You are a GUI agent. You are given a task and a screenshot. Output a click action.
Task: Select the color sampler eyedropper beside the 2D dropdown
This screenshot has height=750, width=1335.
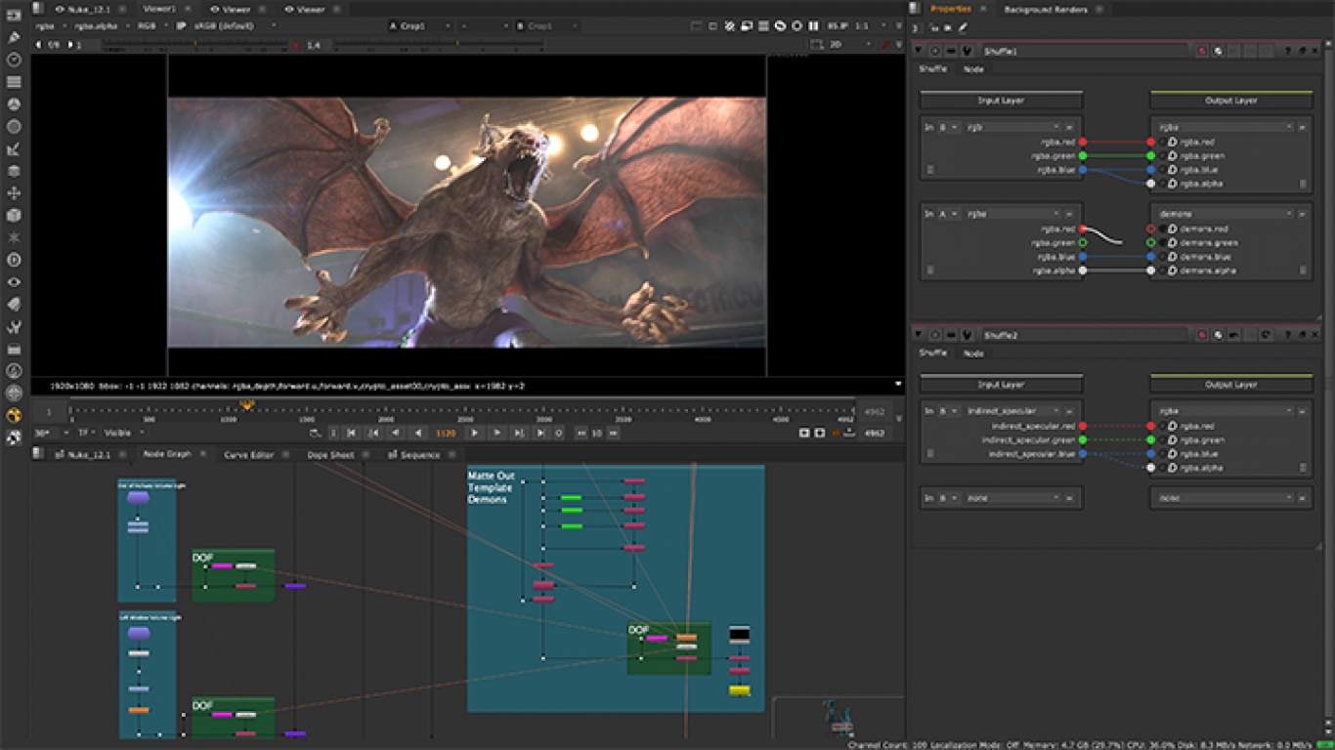pos(886,43)
